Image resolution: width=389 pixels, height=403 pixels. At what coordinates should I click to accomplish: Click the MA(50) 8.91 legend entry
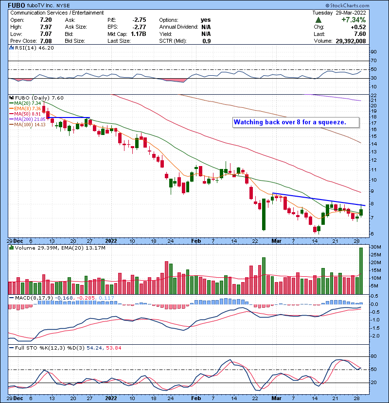coord(25,114)
